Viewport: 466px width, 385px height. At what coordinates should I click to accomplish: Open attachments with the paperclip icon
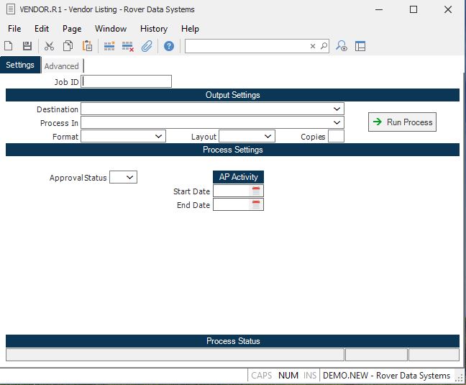click(x=147, y=46)
